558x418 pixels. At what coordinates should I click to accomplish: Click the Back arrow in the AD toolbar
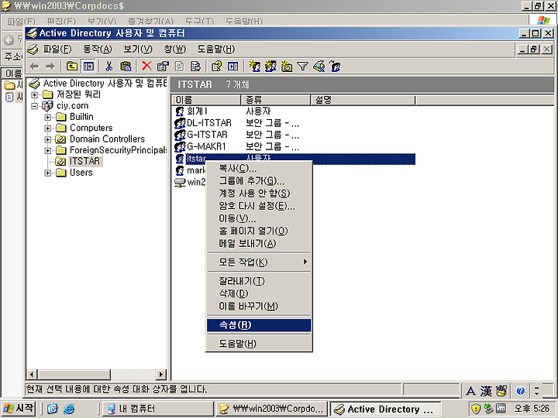(x=34, y=66)
